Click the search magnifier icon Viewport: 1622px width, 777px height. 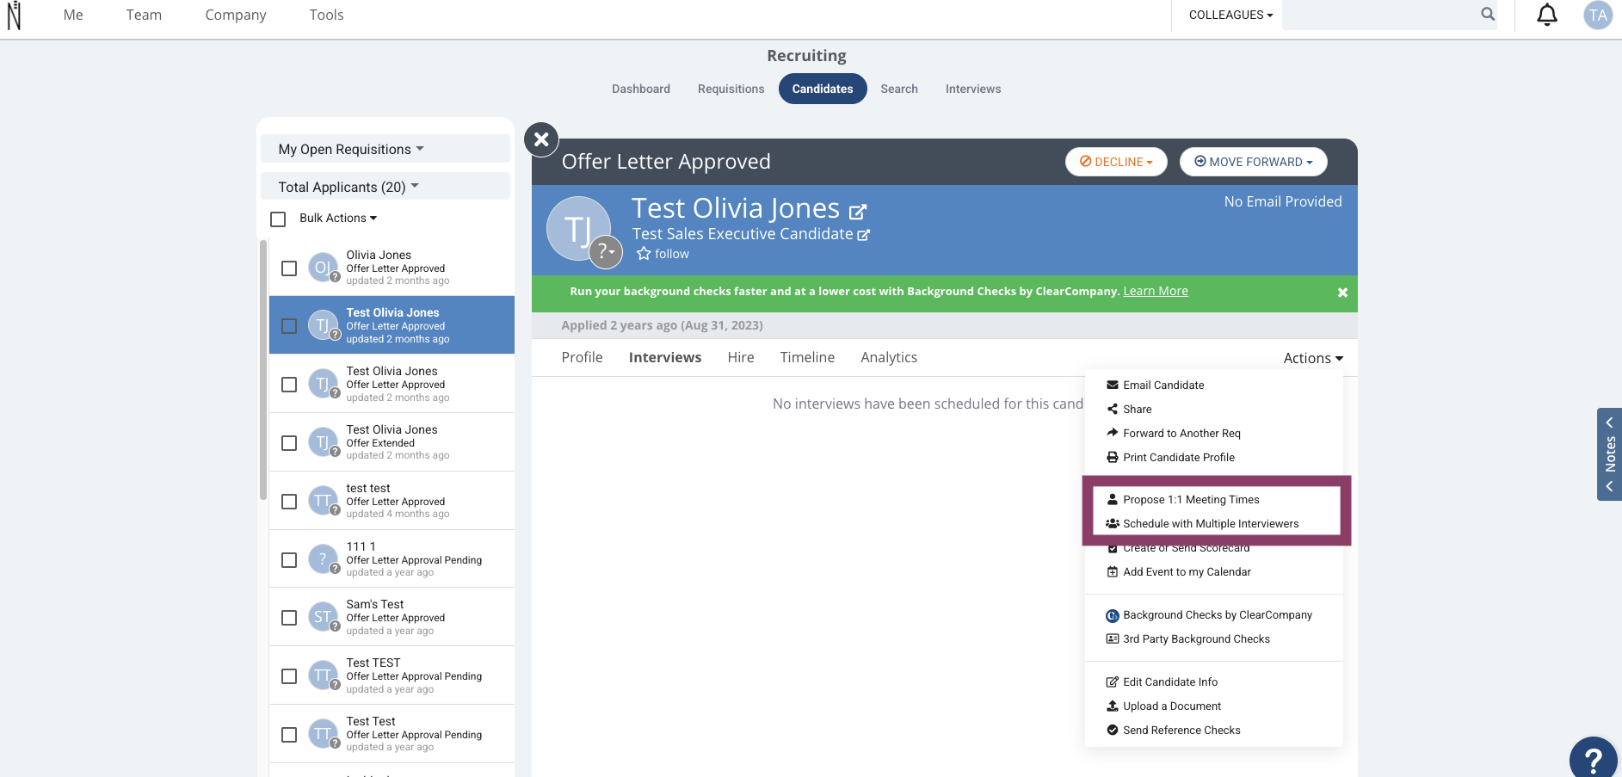tap(1488, 14)
